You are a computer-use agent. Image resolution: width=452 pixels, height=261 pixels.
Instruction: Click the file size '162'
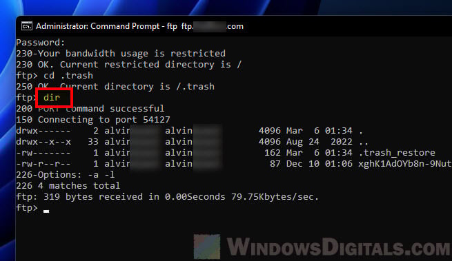[x=273, y=153]
